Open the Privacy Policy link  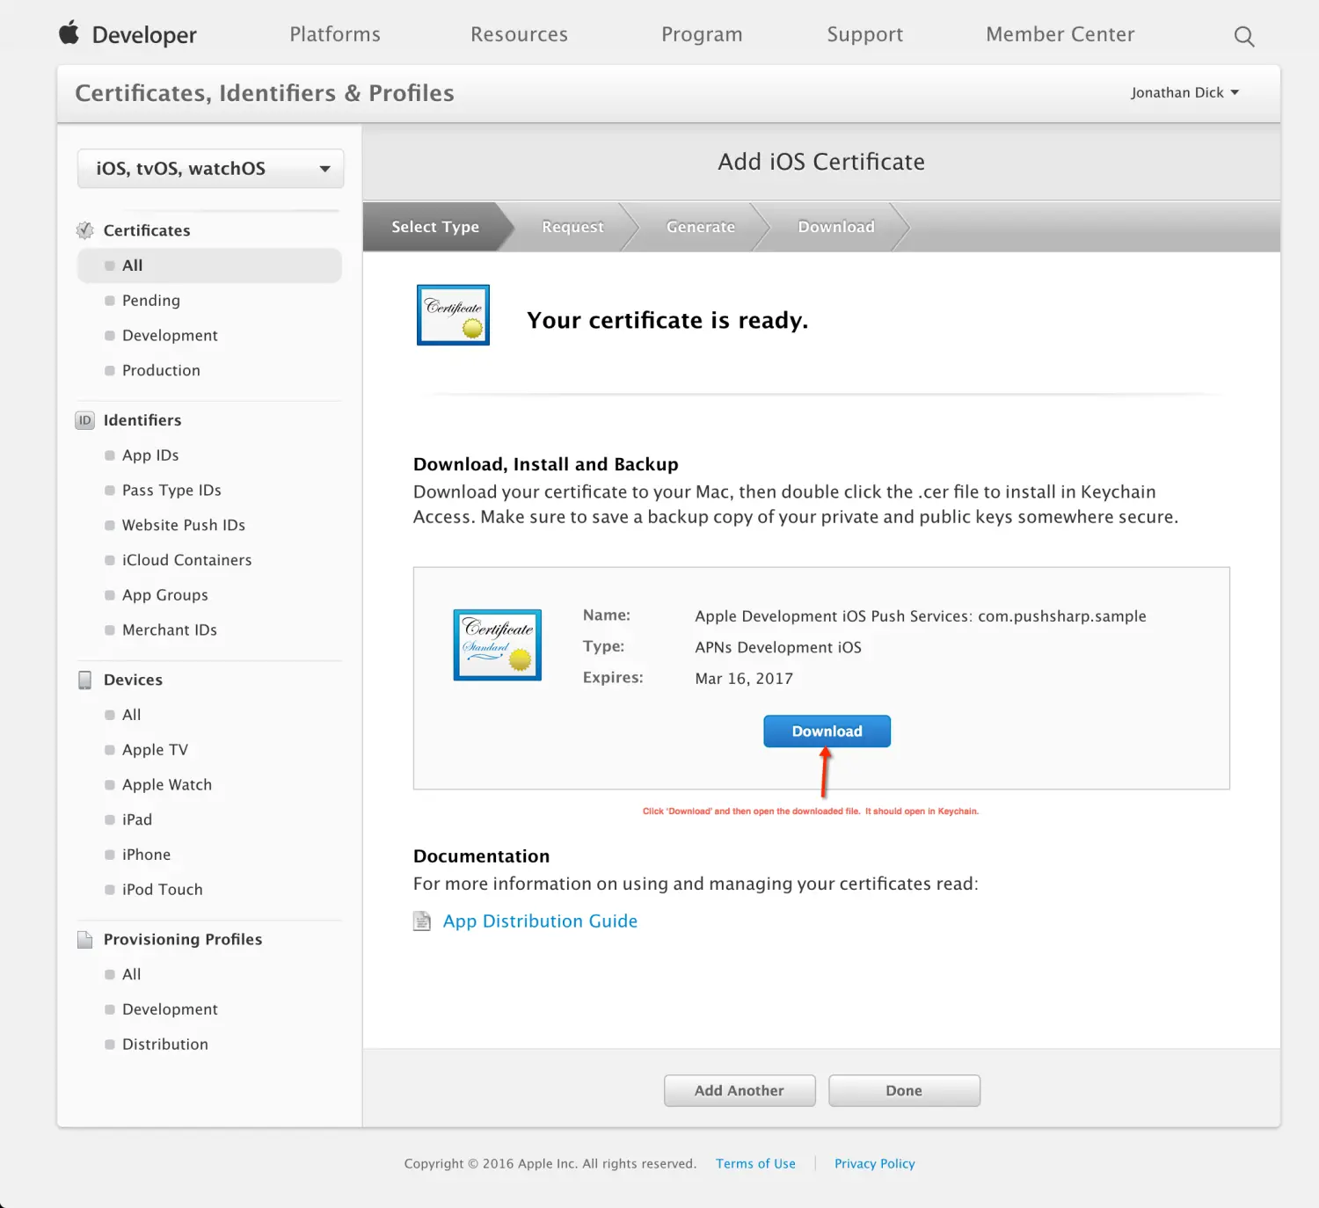pyautogui.click(x=875, y=1163)
